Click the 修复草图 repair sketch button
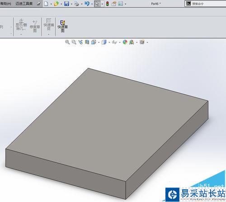Image resolution: width=226 pixels, height=202 pixels. tap(35, 26)
